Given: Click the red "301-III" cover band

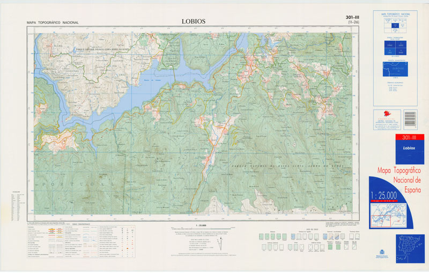Looking at the screenshot, I should (x=410, y=138).
